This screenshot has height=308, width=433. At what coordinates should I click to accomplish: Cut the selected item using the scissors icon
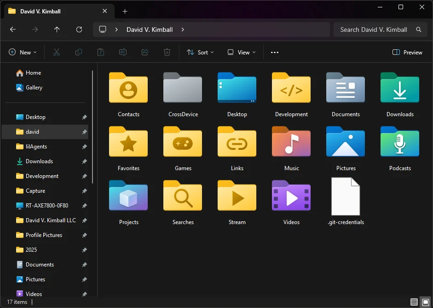(x=56, y=52)
